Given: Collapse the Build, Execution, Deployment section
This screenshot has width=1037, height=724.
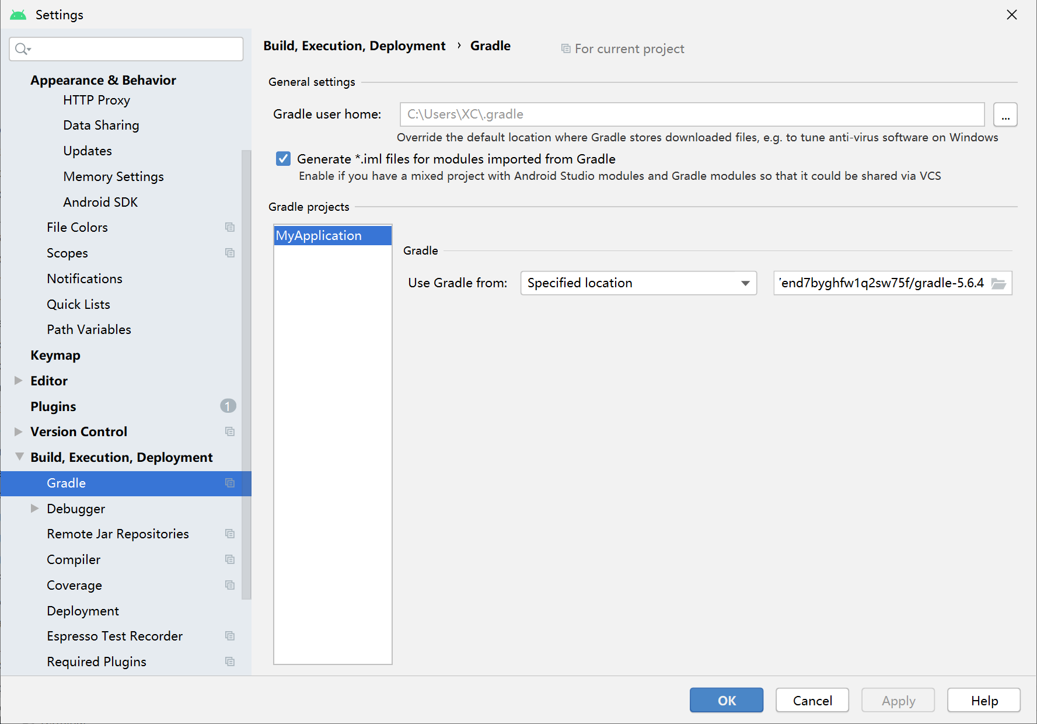Looking at the screenshot, I should [19, 457].
